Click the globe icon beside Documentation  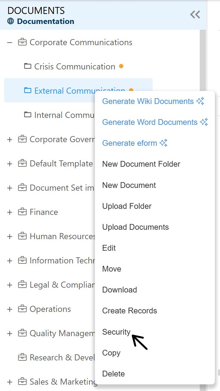[x=11, y=21]
